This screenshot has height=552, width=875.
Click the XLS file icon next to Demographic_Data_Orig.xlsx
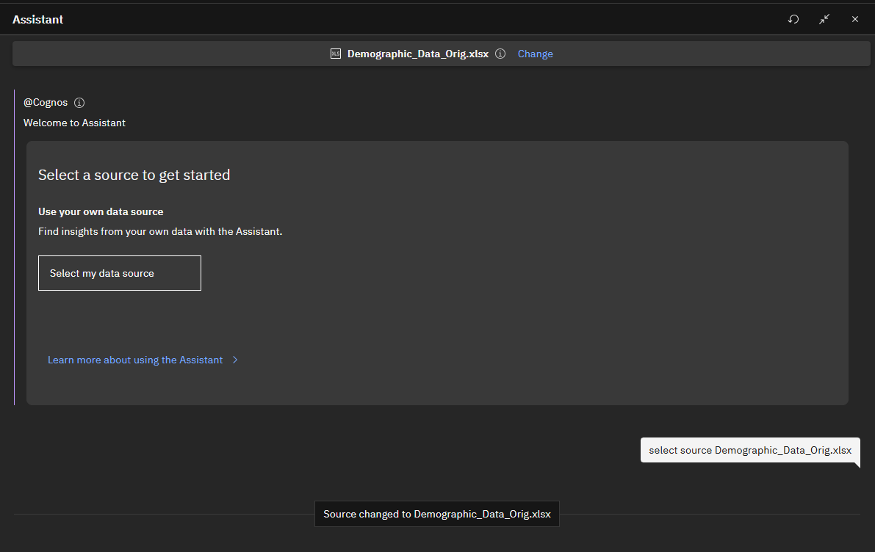click(x=335, y=54)
